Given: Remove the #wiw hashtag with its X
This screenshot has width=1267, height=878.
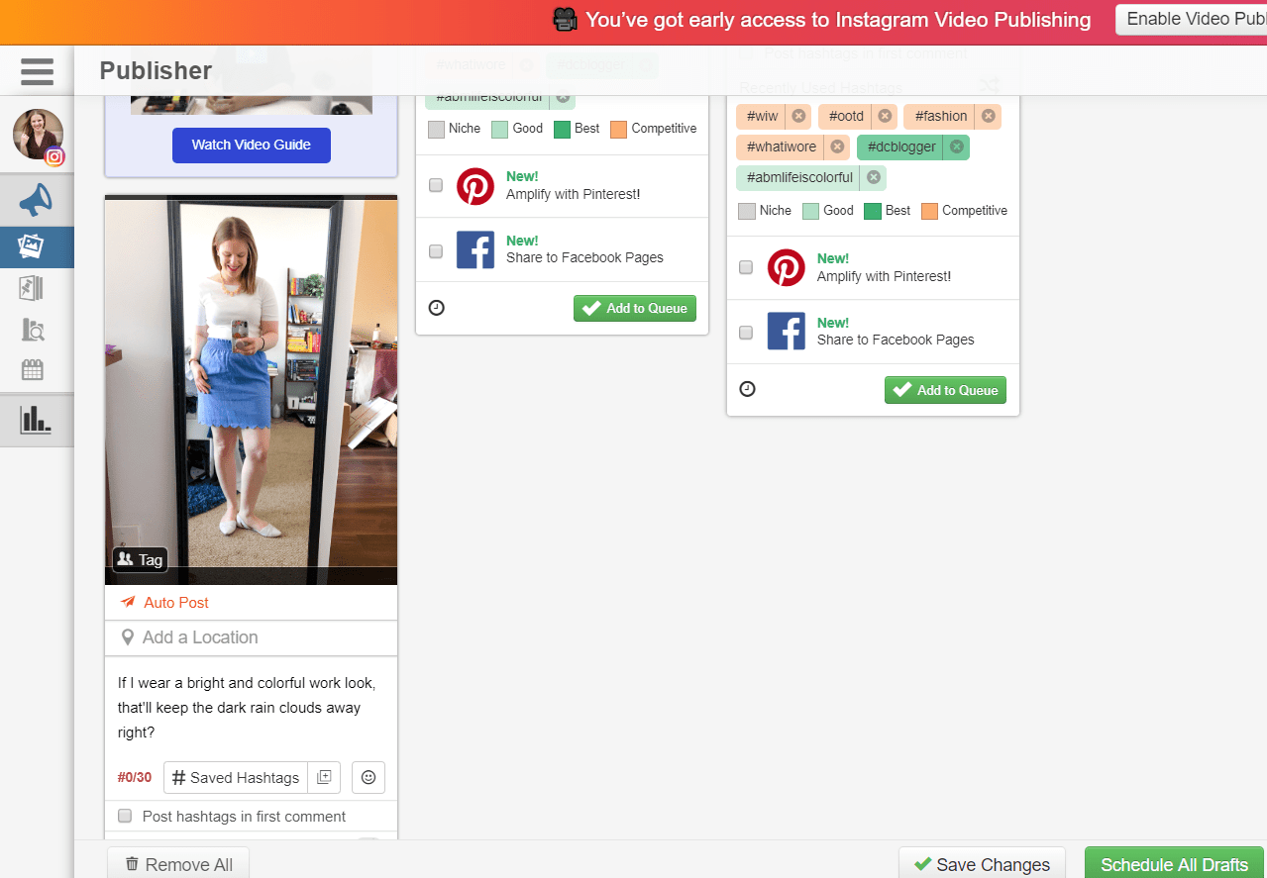Looking at the screenshot, I should pyautogui.click(x=798, y=117).
